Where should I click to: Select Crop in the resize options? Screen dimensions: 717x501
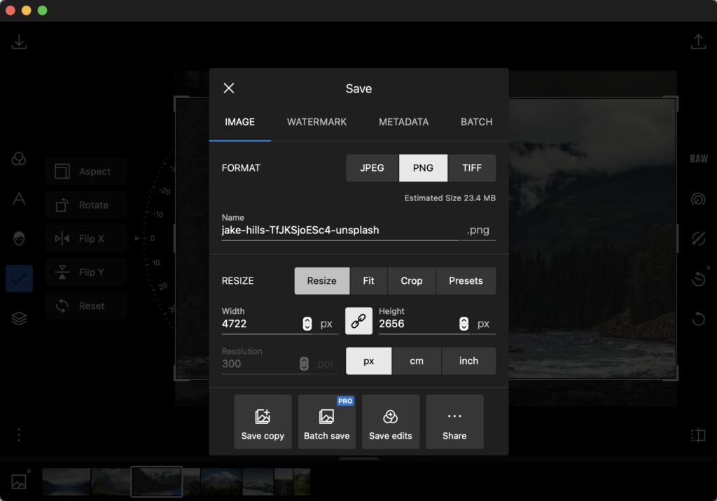point(412,280)
